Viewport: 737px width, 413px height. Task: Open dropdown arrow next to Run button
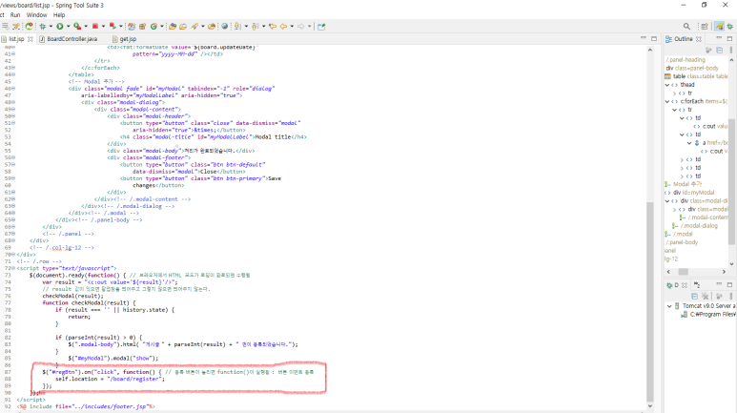point(68,27)
